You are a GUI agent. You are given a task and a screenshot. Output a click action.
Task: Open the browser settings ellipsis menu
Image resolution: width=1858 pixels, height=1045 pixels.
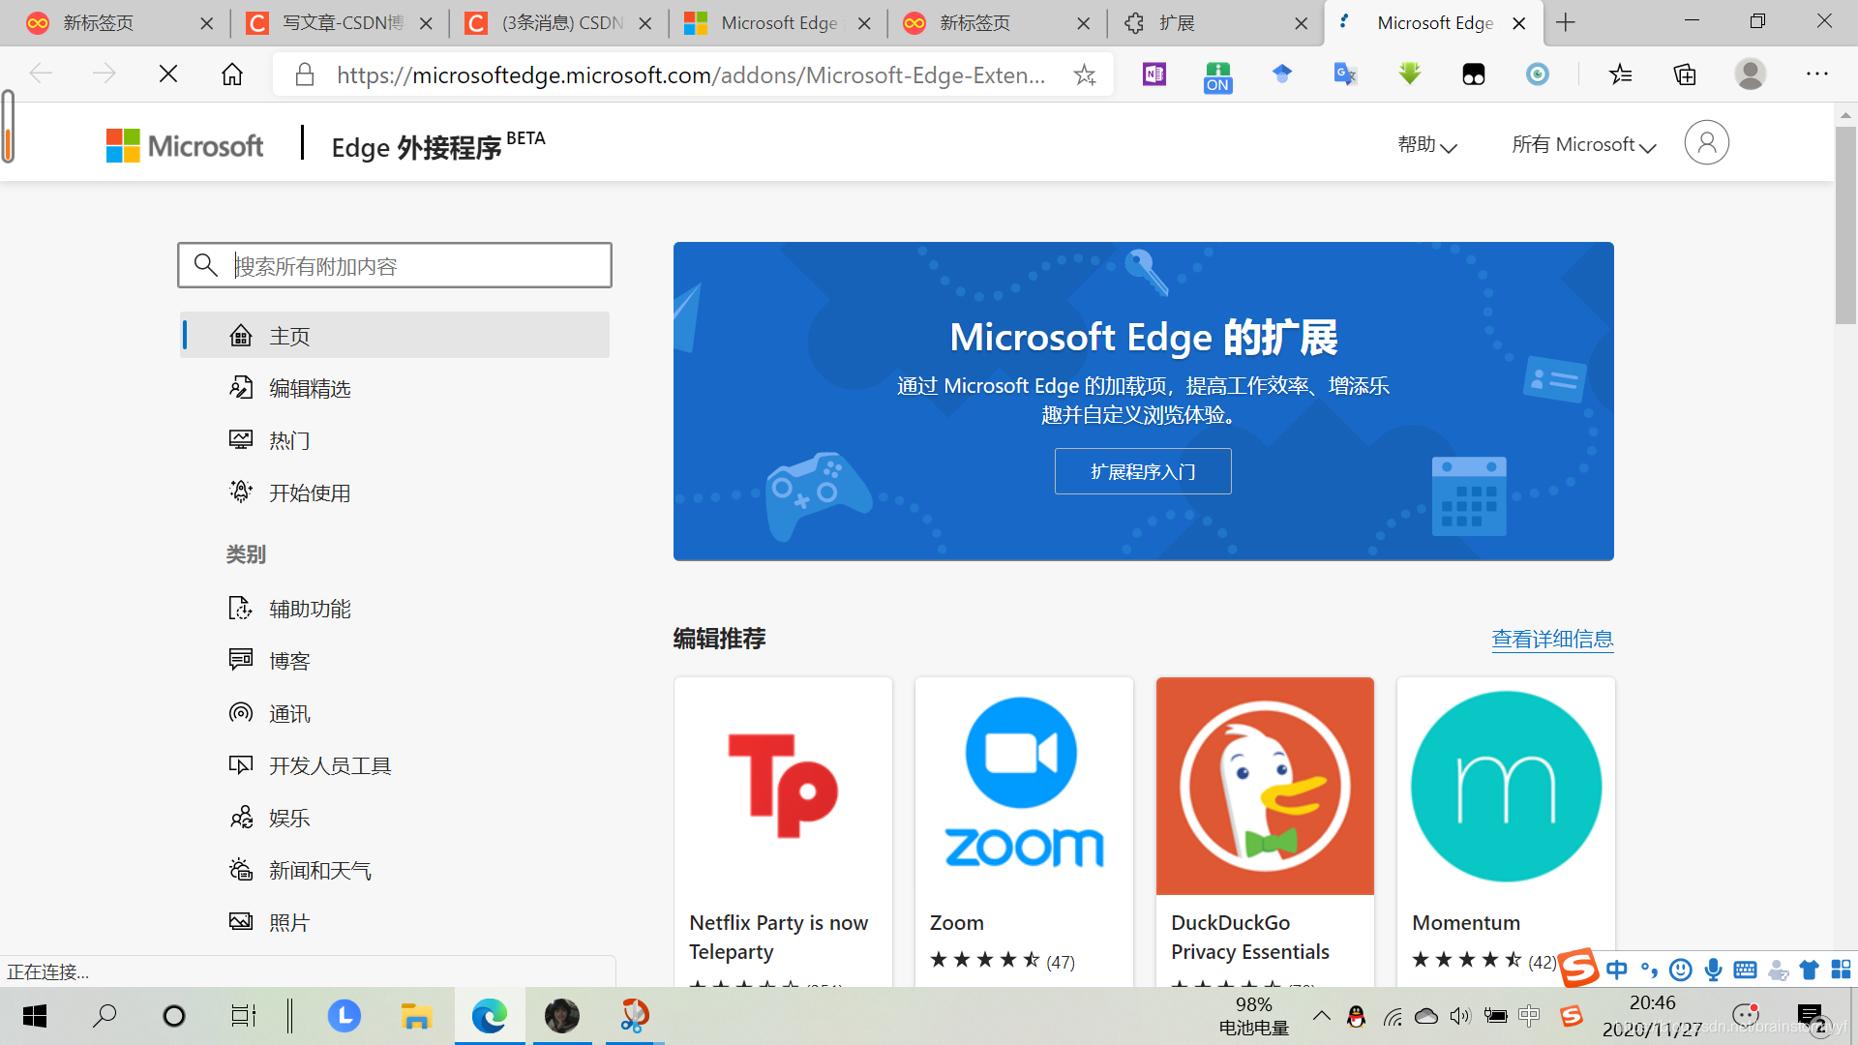[x=1817, y=75]
